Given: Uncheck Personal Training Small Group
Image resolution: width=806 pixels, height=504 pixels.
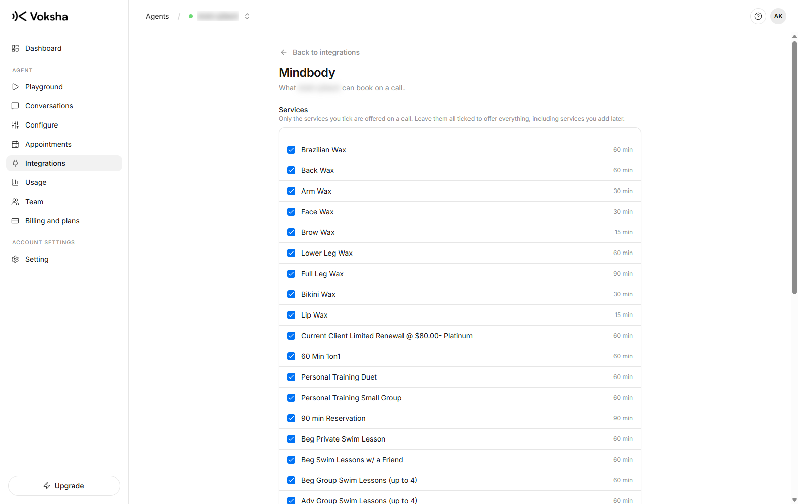Looking at the screenshot, I should (x=291, y=398).
